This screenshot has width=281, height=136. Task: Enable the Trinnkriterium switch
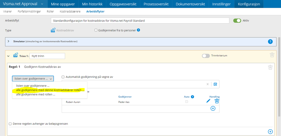[x=206, y=56]
